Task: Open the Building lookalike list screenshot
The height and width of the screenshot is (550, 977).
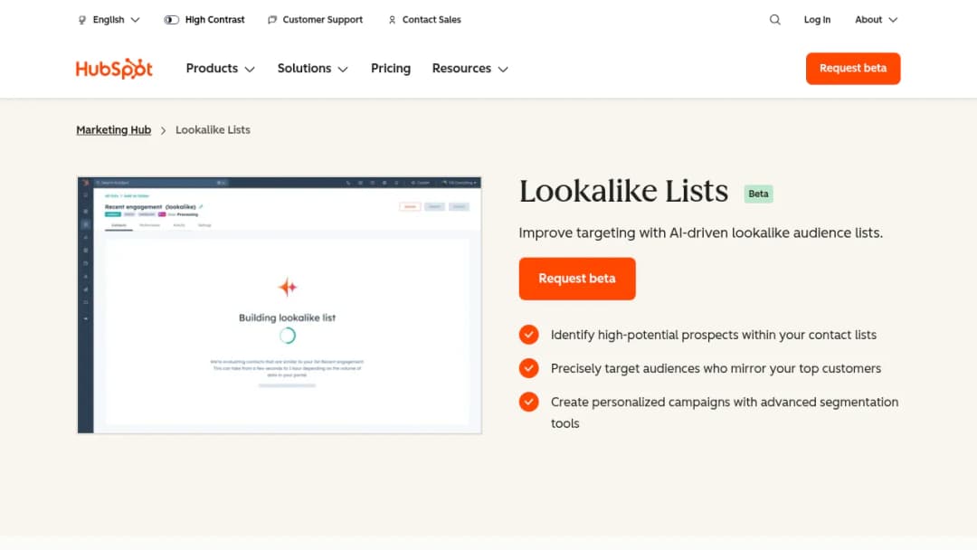Action: pos(280,305)
